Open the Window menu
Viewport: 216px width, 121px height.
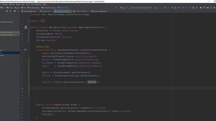point(38,4)
